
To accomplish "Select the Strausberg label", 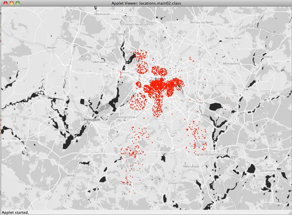I will [x=265, y=56].
